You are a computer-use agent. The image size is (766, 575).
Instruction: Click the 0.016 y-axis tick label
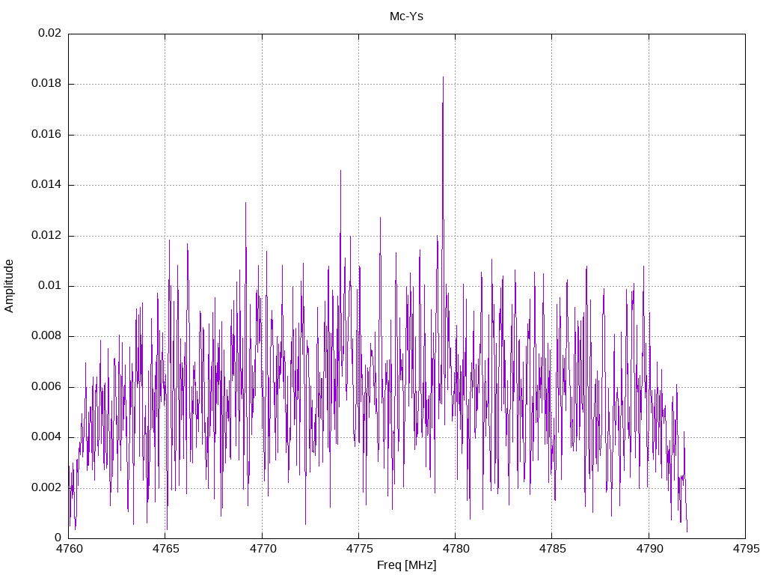pyautogui.click(x=47, y=134)
